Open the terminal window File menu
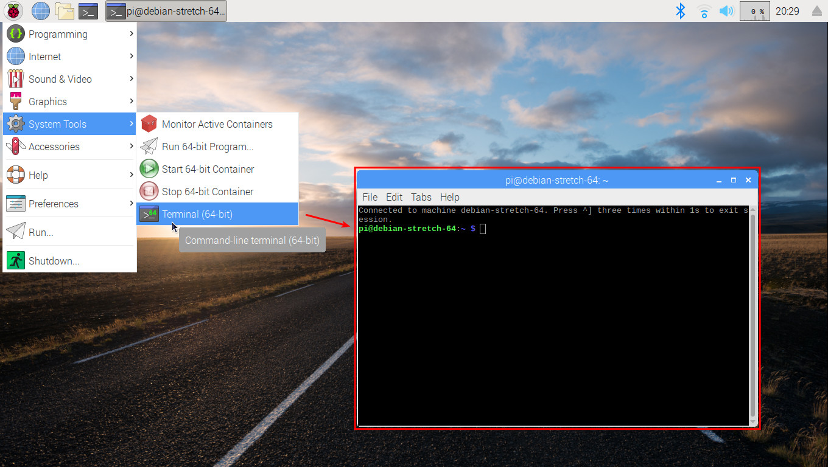The height and width of the screenshot is (467, 828). click(370, 197)
